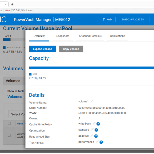154x154 pixels.
Task: Click the blue USED legend swatch
Action: (30, 74)
